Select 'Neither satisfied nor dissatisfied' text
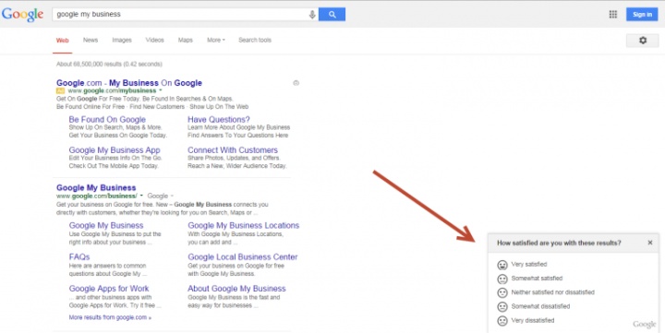665x333 pixels. click(552, 292)
